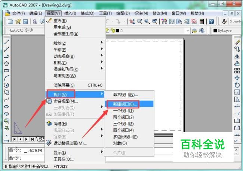Open the Layer Properties Manager icon

(x=194, y=31)
